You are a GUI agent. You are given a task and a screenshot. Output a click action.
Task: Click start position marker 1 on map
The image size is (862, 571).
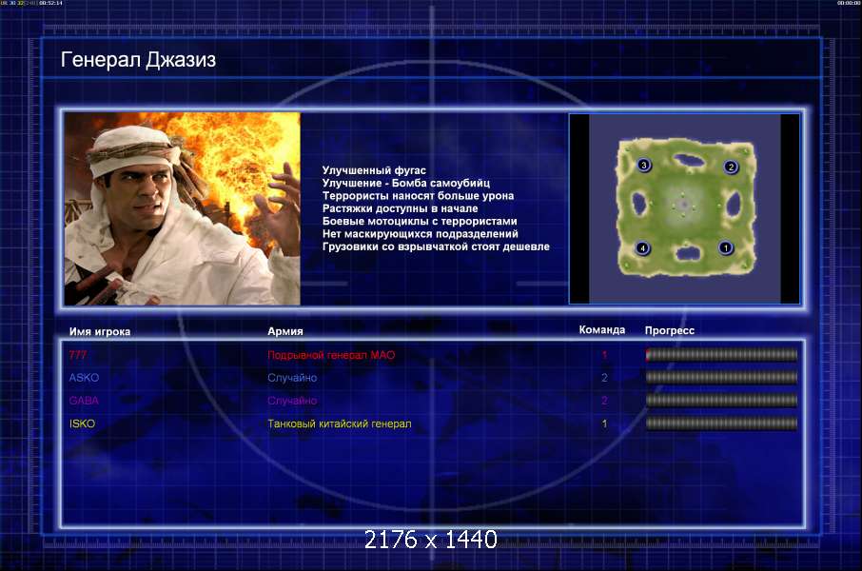[x=726, y=248]
